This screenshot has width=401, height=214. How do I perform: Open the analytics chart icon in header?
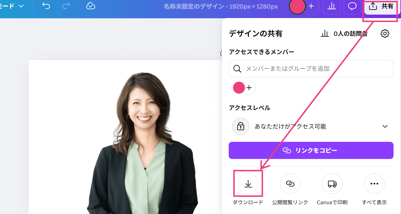tap(331, 6)
